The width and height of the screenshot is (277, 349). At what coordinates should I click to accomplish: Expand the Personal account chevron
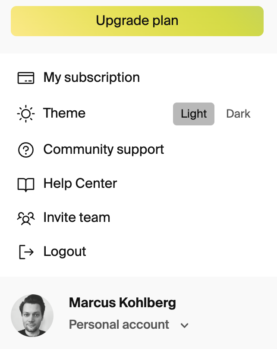point(185,326)
